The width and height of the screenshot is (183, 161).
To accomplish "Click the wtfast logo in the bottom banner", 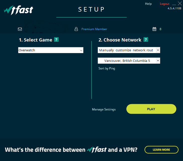I will (x=97, y=150).
